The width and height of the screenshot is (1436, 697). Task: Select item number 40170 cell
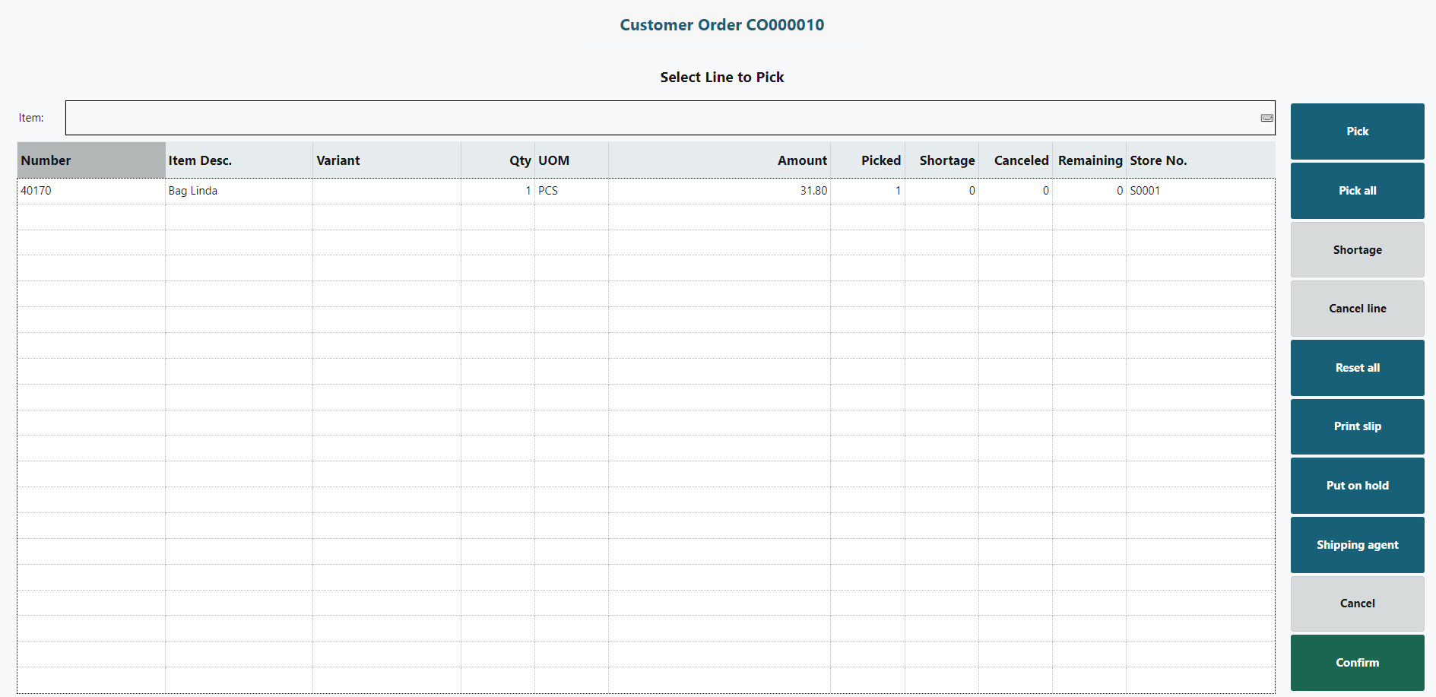click(x=36, y=191)
